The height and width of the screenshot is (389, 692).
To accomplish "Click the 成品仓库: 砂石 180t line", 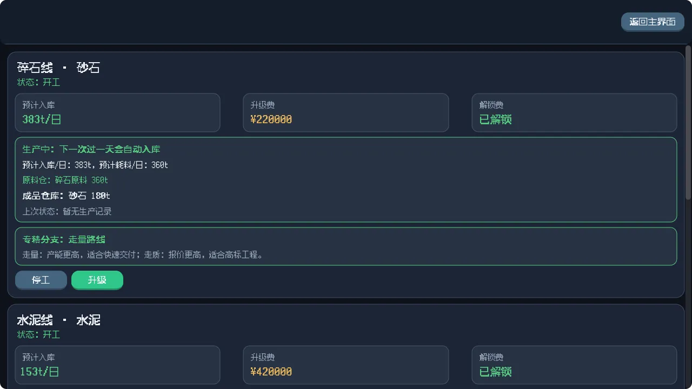I will (x=66, y=196).
